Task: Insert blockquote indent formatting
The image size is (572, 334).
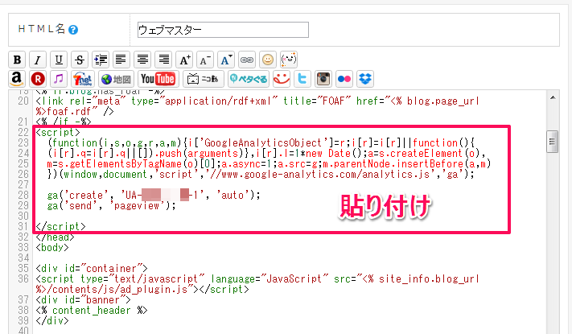Action: click(101, 59)
